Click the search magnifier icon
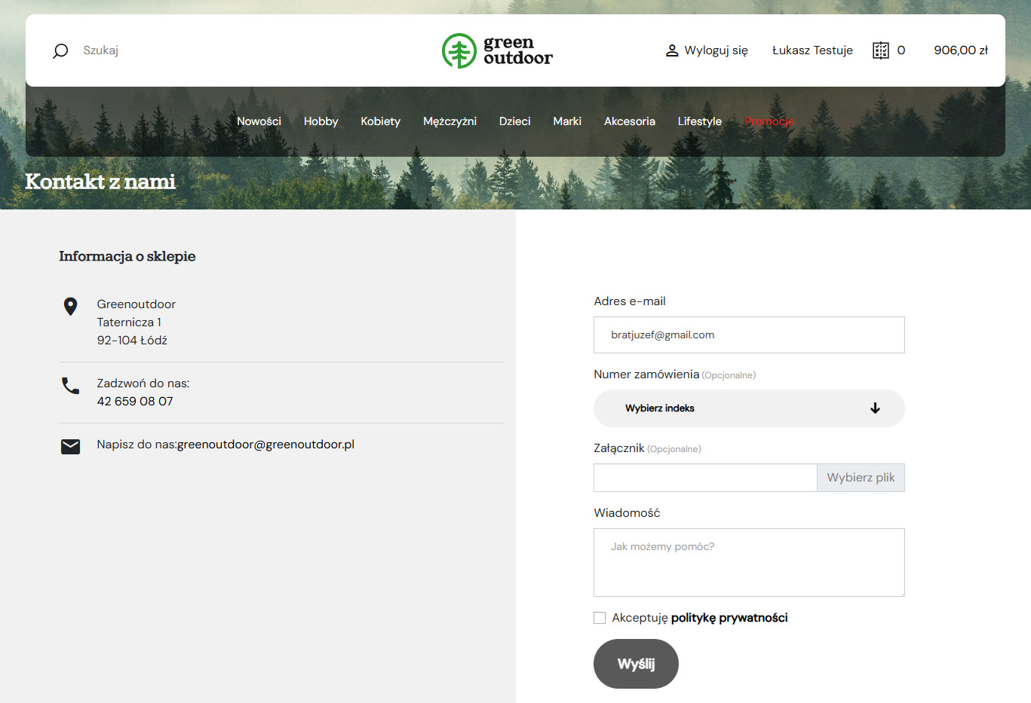The width and height of the screenshot is (1031, 703). [x=60, y=50]
